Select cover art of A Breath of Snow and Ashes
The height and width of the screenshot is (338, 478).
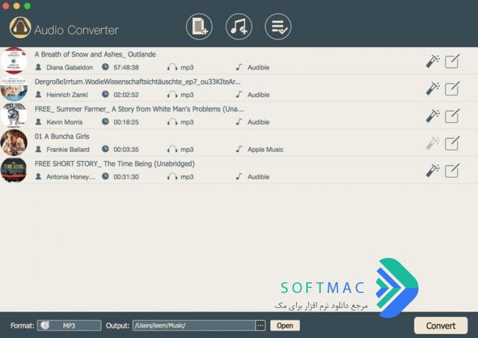[14, 61]
